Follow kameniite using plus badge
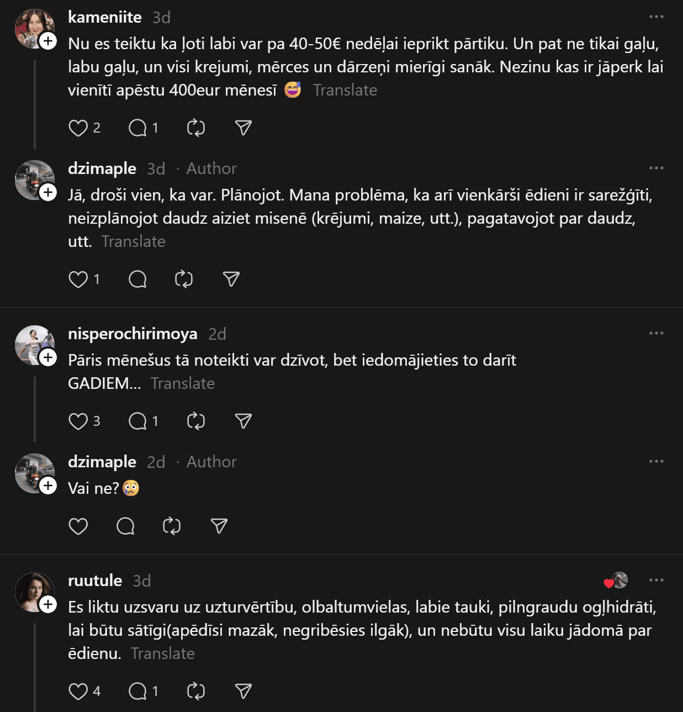683x712 pixels. 48,41
